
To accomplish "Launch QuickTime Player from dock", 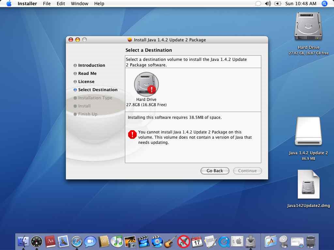I will pos(224,242).
